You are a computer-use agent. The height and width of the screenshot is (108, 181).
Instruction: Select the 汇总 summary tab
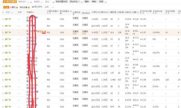6,7
